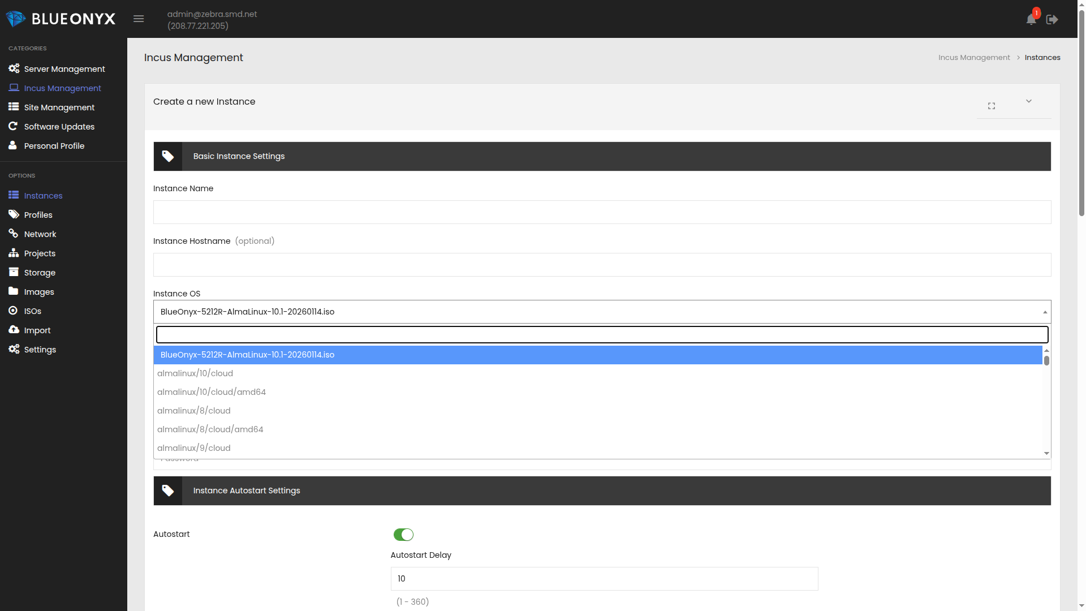Click the BlueOnyx logo
Image resolution: width=1086 pixels, height=611 pixels.
(61, 19)
